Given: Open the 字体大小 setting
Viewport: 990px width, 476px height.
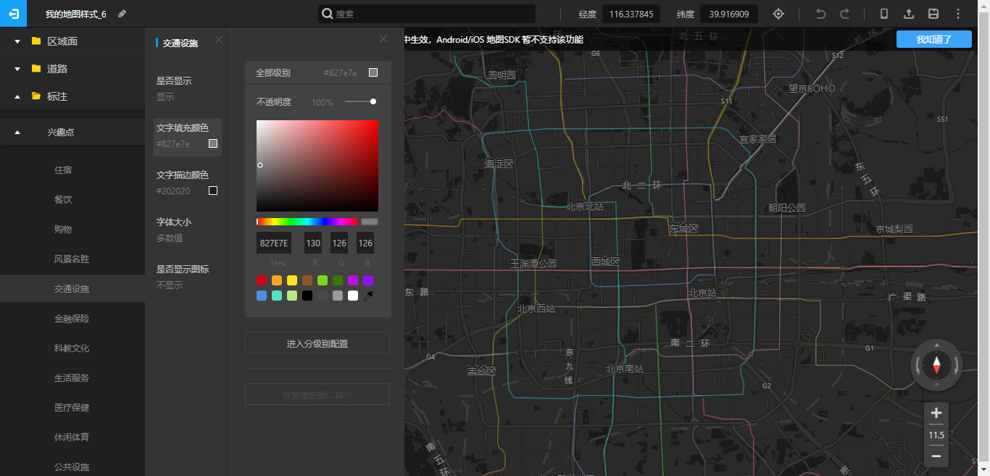Looking at the screenshot, I should 188,230.
